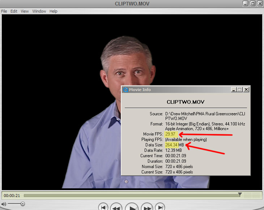This screenshot has width=264, height=210.
Task: Click the middle of the timeline scrubber
Action: tap(132, 196)
